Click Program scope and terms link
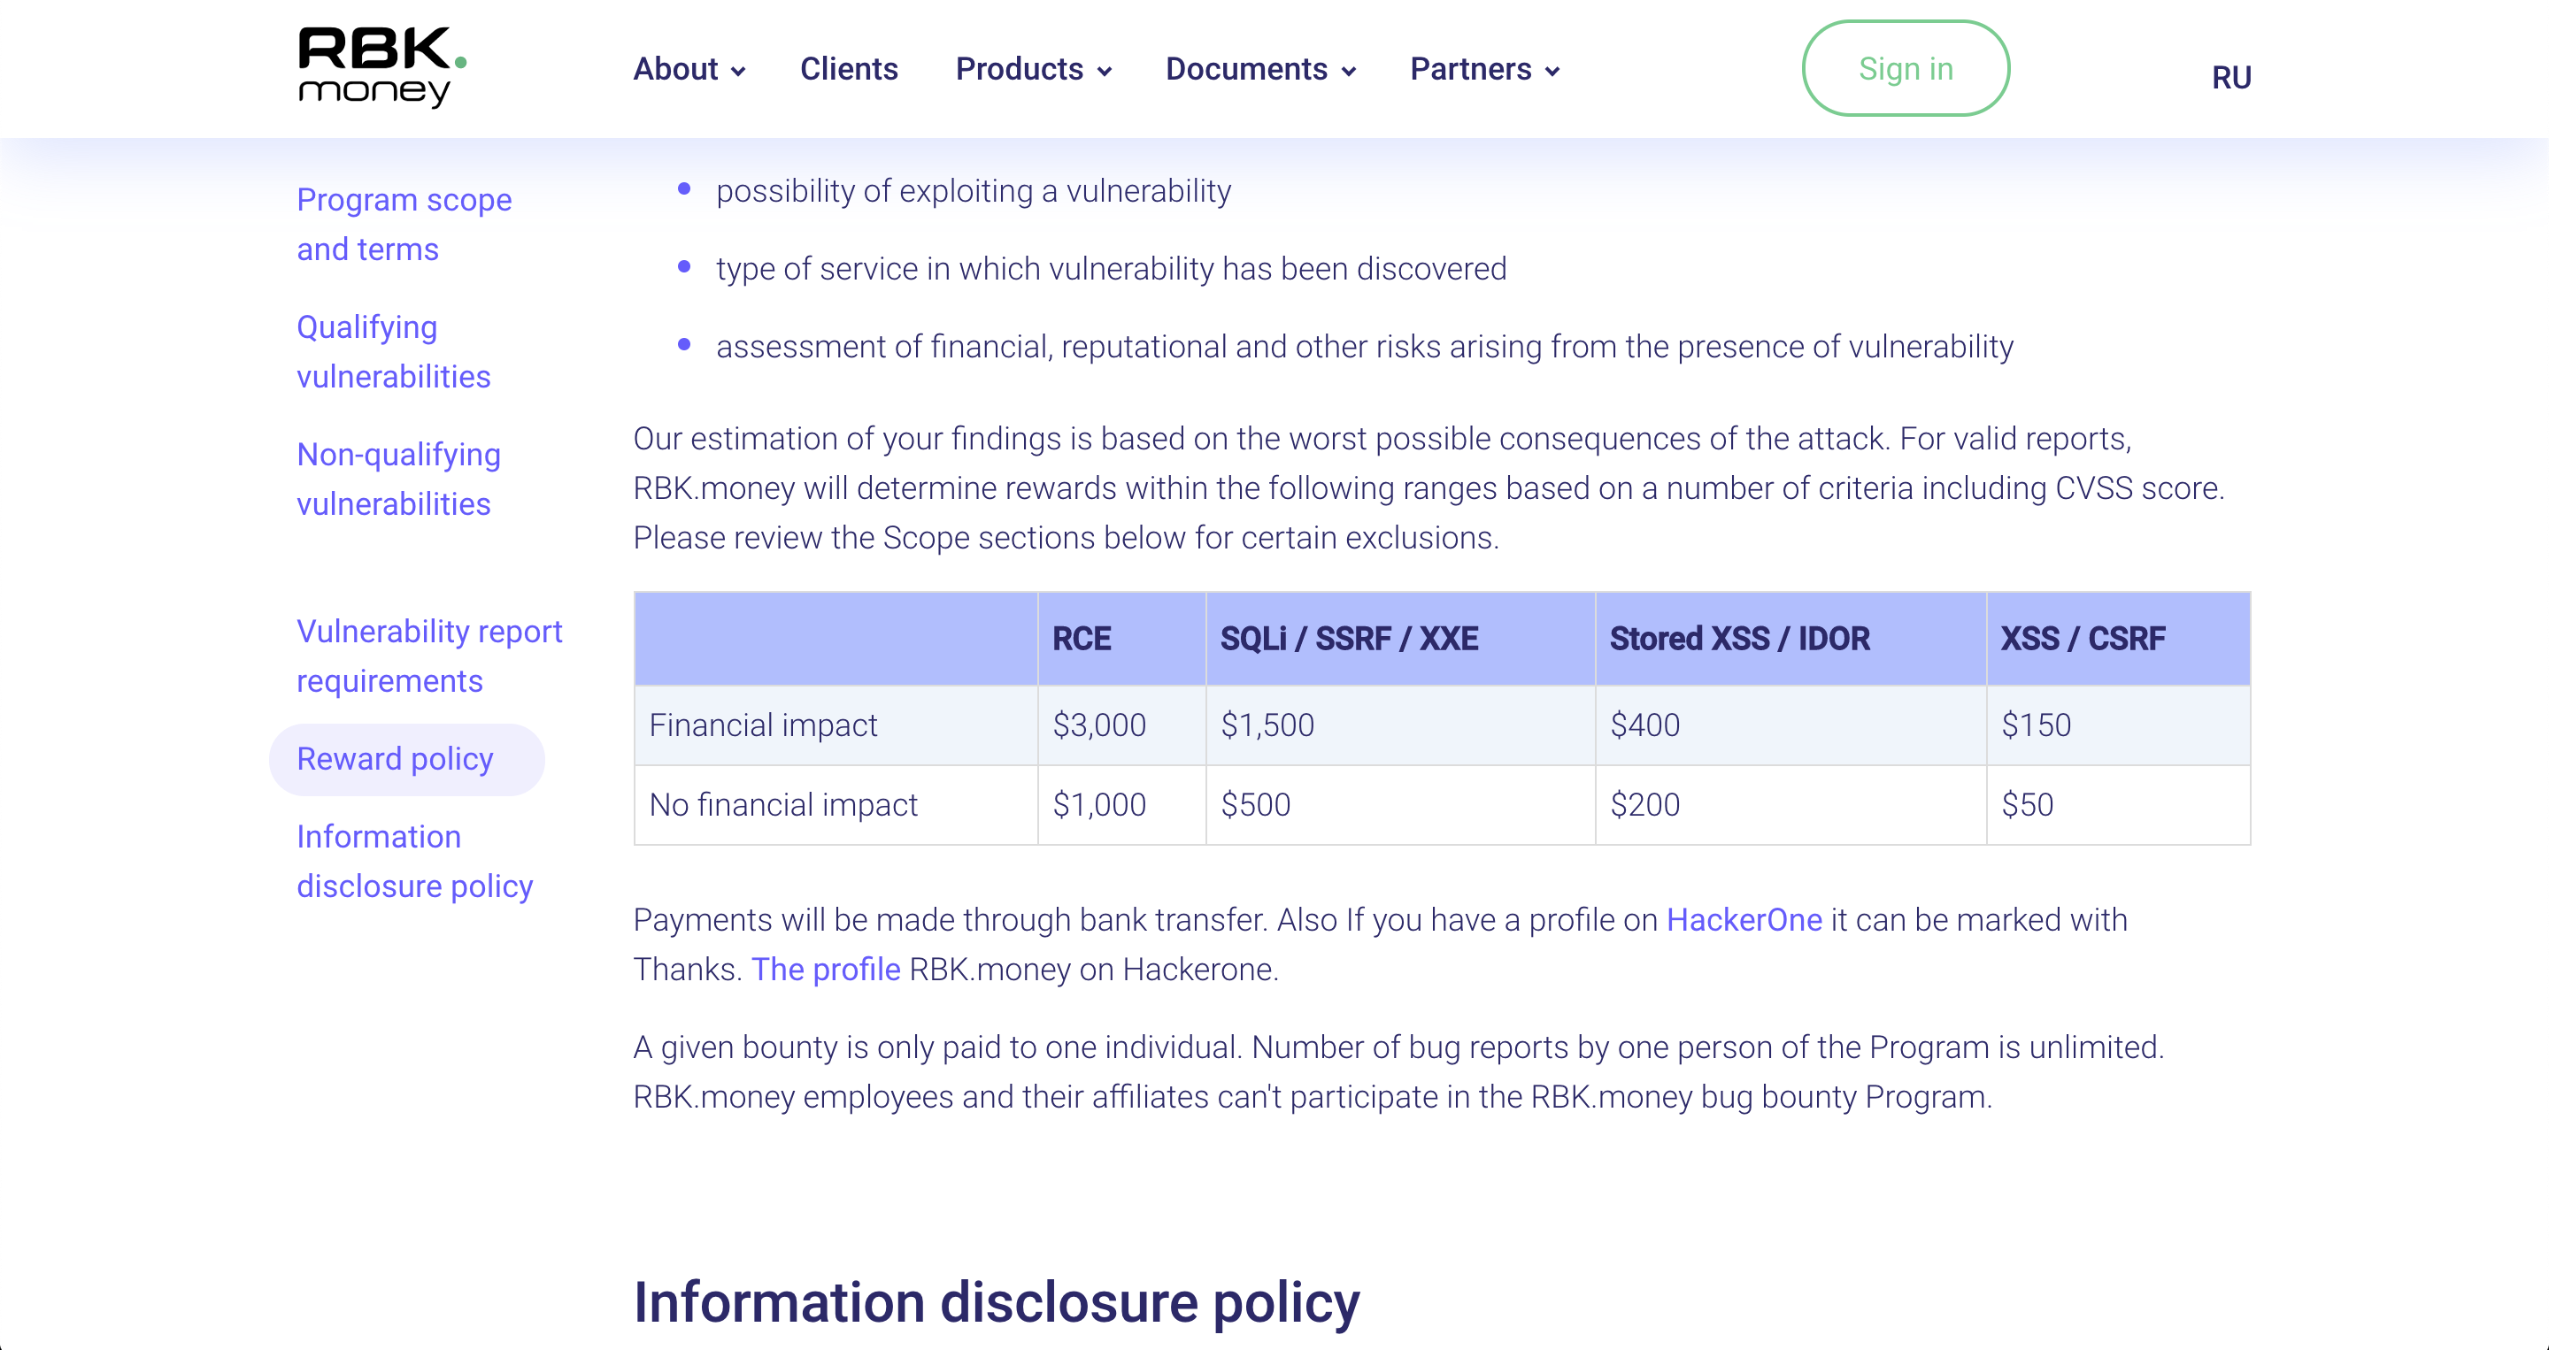The image size is (2549, 1350). coord(404,224)
